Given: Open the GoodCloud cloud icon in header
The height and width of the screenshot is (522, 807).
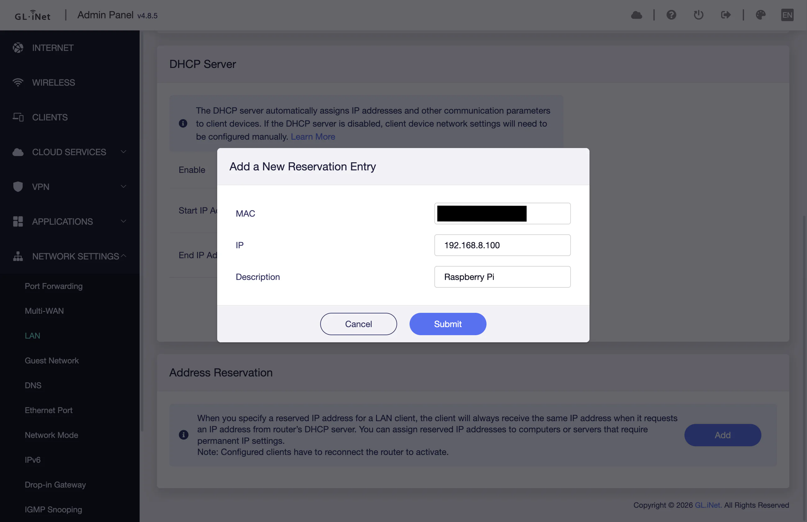Looking at the screenshot, I should coord(636,15).
